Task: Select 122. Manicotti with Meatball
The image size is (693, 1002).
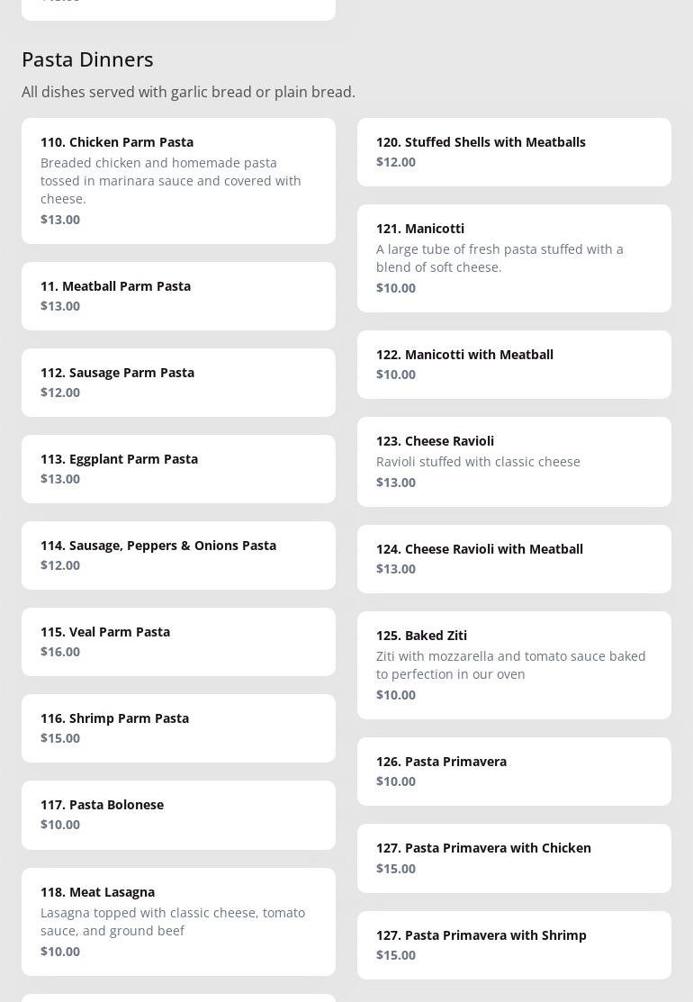Action: 514,364
